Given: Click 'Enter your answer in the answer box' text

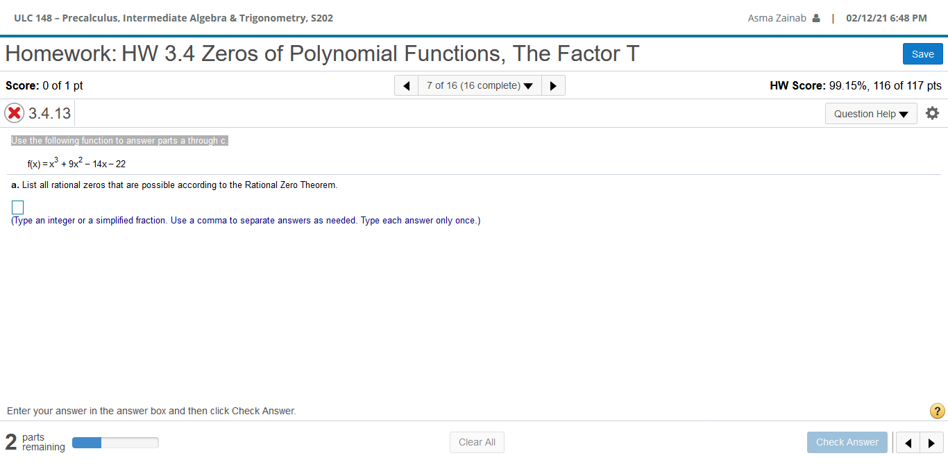Looking at the screenshot, I should [x=151, y=411].
